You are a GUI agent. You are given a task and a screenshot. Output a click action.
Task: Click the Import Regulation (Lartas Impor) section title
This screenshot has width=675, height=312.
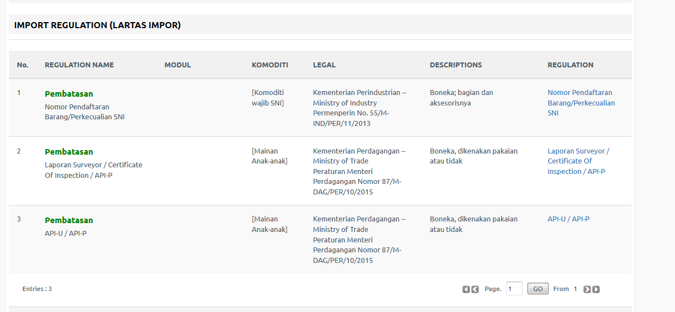pyautogui.click(x=97, y=25)
